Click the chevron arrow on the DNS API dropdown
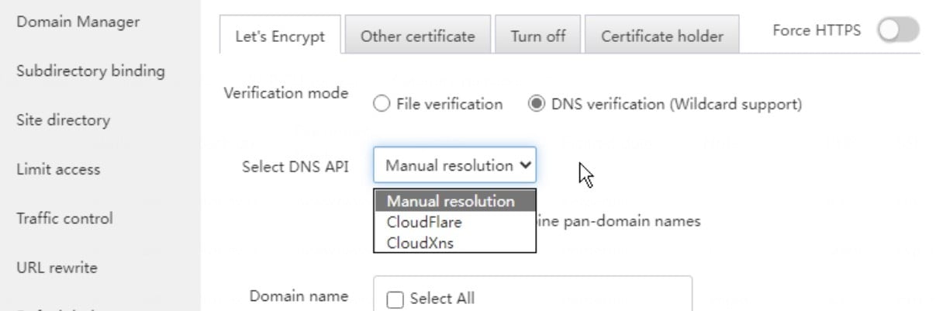Image resolution: width=936 pixels, height=311 pixels. click(x=525, y=165)
